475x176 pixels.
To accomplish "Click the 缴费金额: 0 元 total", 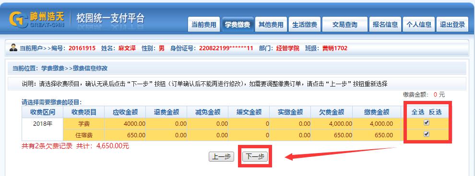I will [424, 95].
